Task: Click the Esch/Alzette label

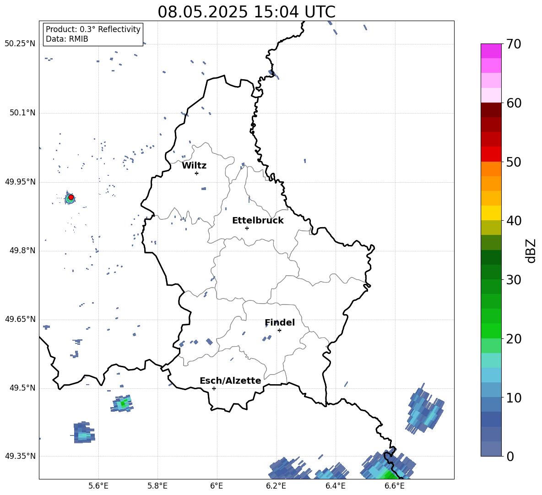Action: [230, 381]
